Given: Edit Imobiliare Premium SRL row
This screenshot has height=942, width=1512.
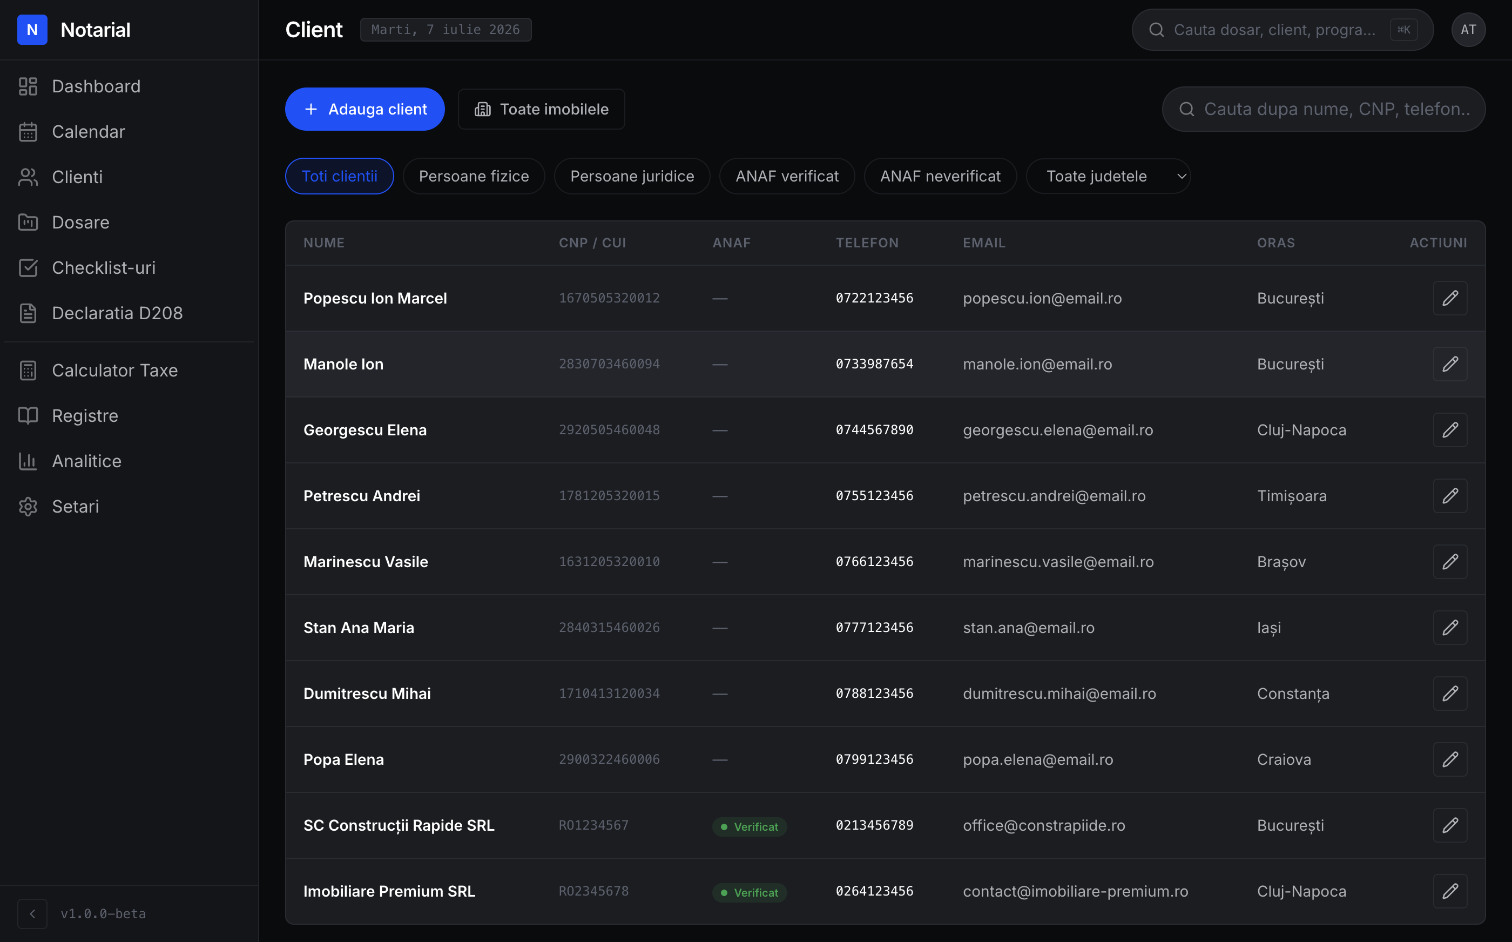Looking at the screenshot, I should coord(1450,891).
